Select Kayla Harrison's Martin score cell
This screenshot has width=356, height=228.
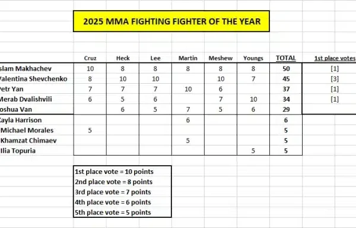coord(187,120)
